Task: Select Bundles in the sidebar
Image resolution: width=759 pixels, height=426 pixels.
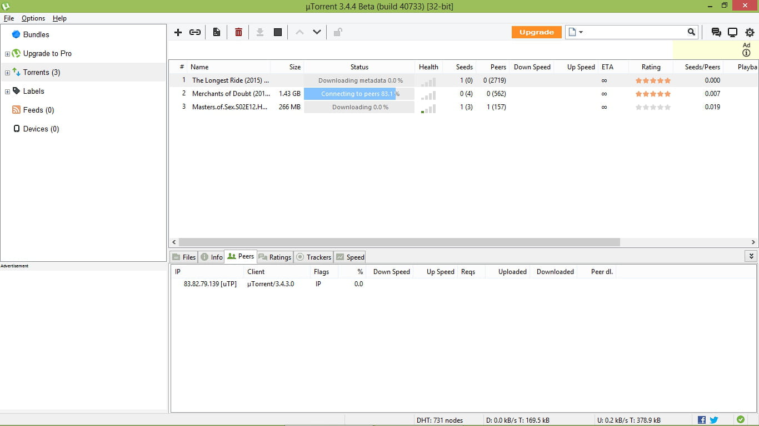Action: (36, 34)
